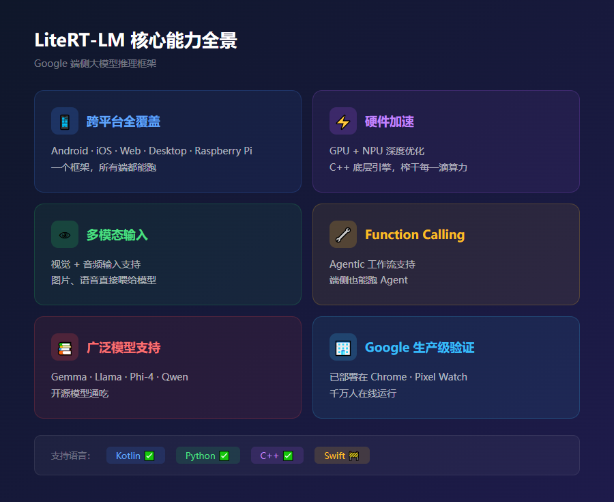The height and width of the screenshot is (502, 614).
Task: Click the Function Calling heading
Action: click(414, 234)
